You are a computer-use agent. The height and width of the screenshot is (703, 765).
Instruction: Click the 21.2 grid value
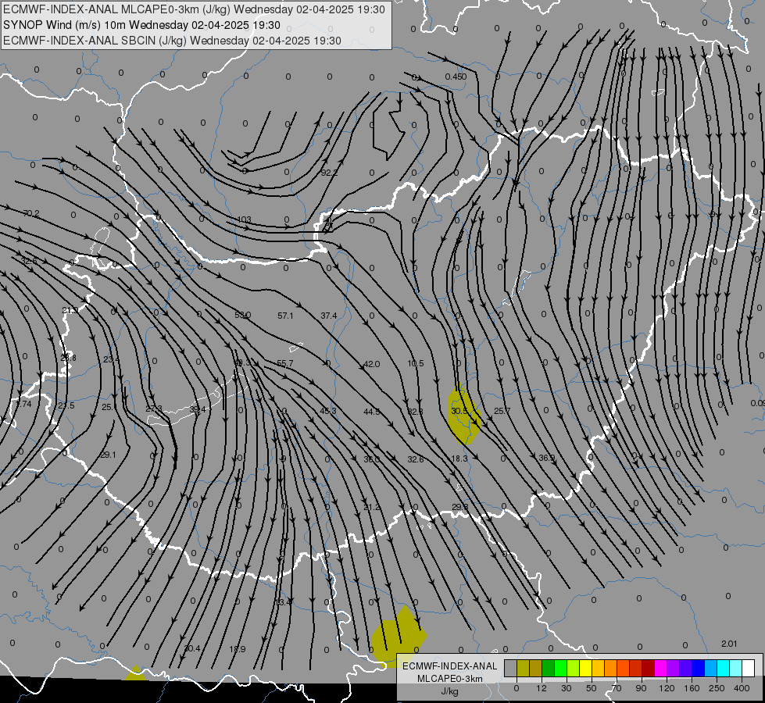click(372, 508)
